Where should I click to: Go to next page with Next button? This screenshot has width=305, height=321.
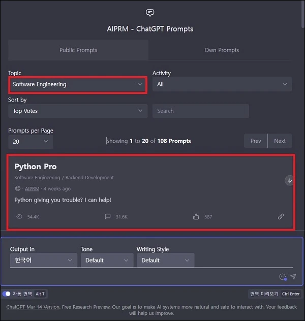[280, 141]
